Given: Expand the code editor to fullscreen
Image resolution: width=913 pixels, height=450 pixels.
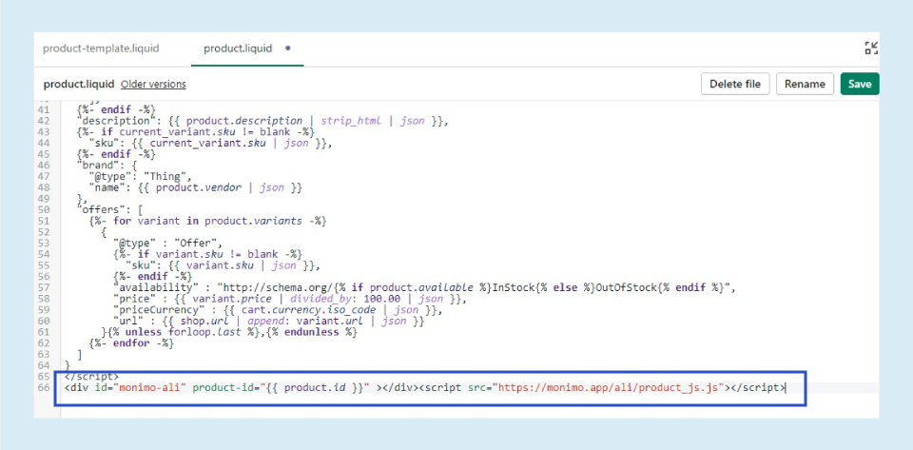Looking at the screenshot, I should coord(871,49).
